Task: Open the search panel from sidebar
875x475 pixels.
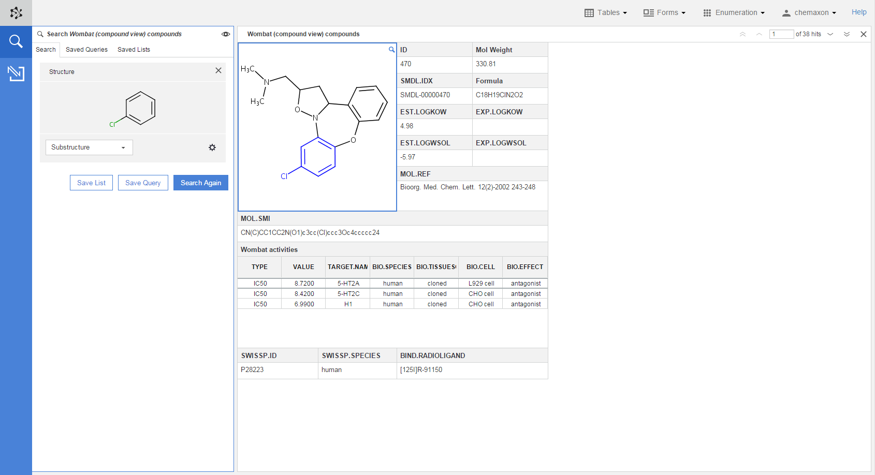Action: tap(16, 41)
